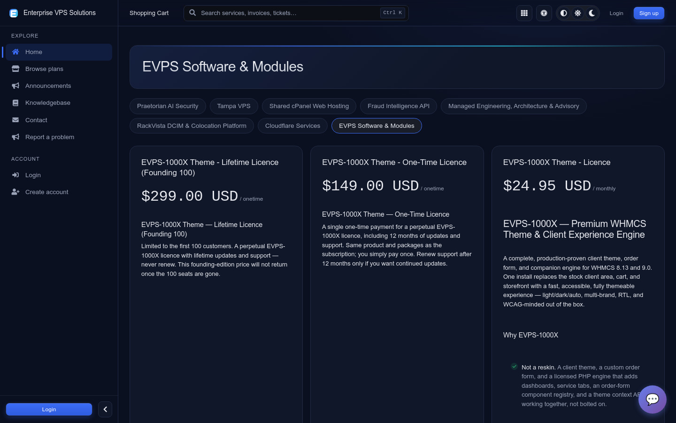Open Home in the sidebar menu

59,52
